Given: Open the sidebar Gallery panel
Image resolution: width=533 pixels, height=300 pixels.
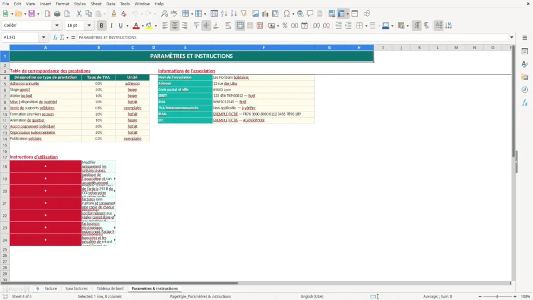Looking at the screenshot, I should click(x=525, y=77).
